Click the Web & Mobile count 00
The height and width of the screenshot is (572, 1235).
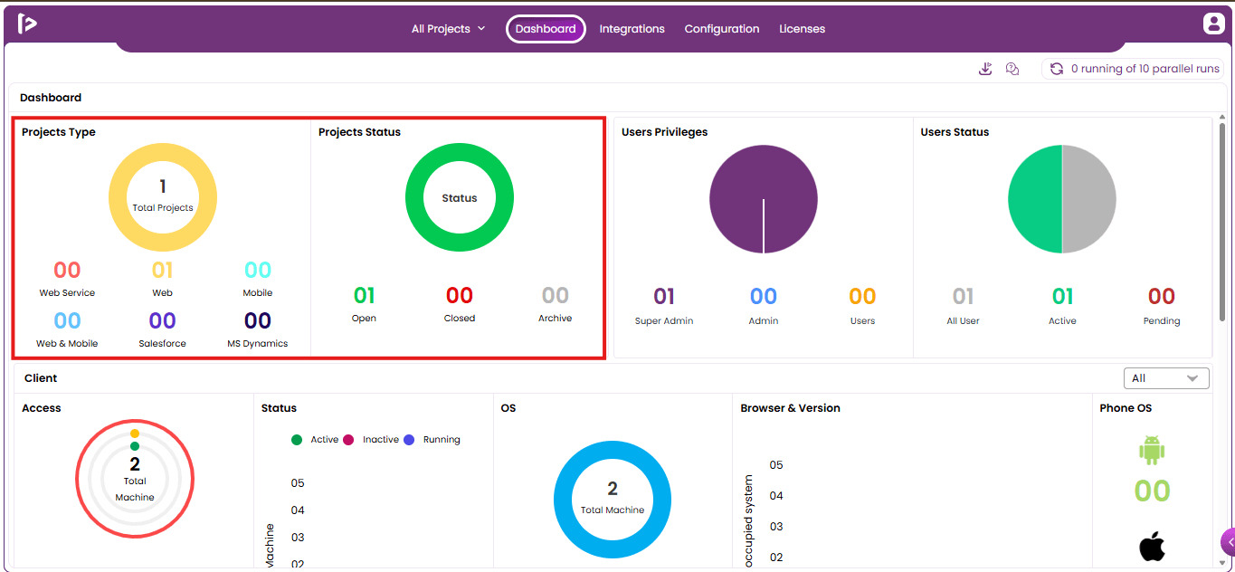pos(67,320)
